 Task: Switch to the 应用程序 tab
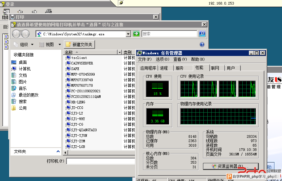click(x=148, y=68)
